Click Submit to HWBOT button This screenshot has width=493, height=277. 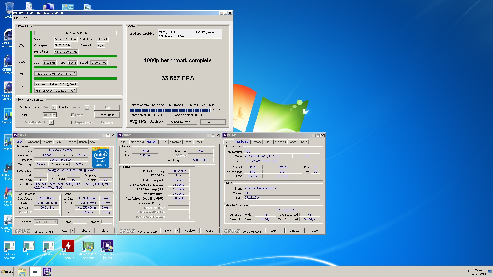click(182, 122)
